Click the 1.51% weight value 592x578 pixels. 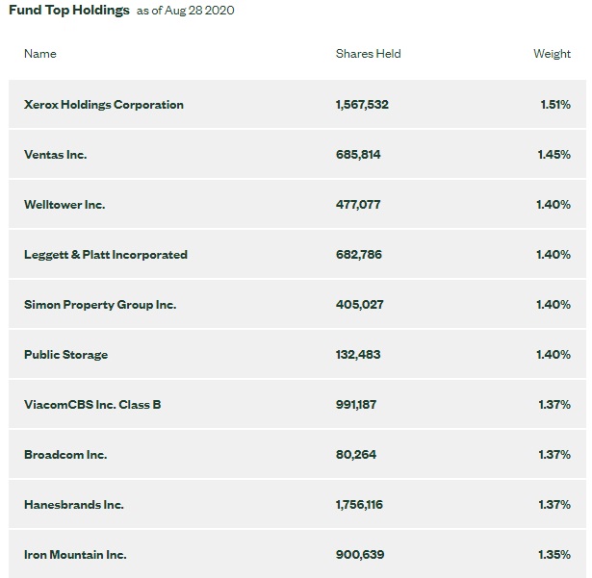tap(555, 105)
